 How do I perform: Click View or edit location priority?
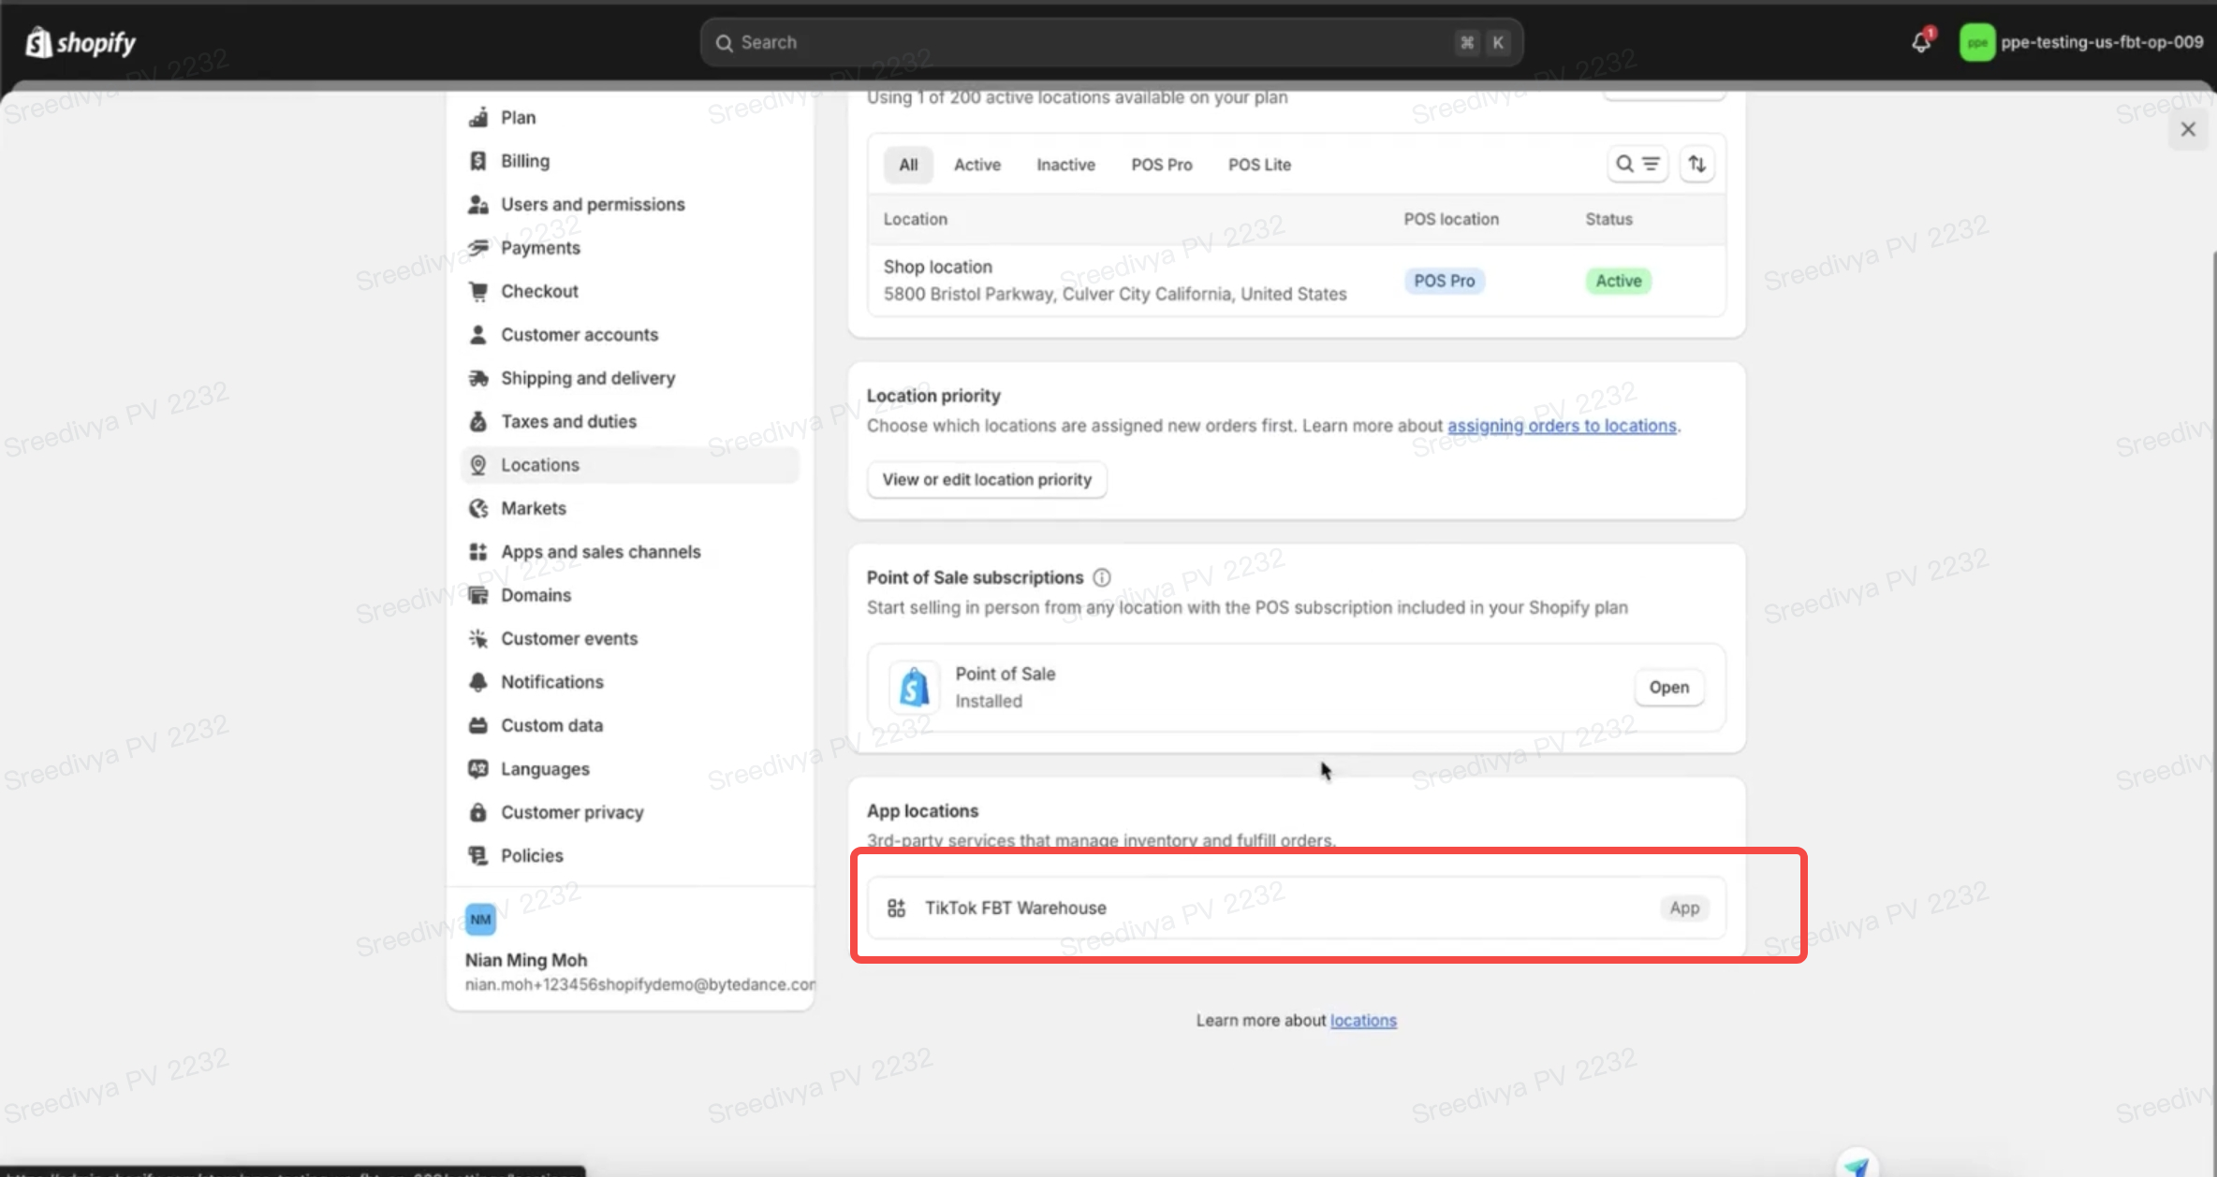point(986,480)
